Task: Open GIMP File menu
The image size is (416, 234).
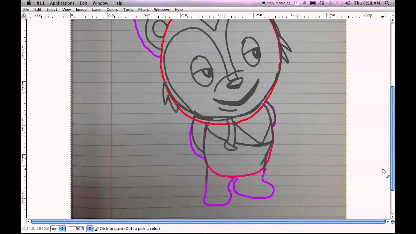Action: (x=26, y=9)
